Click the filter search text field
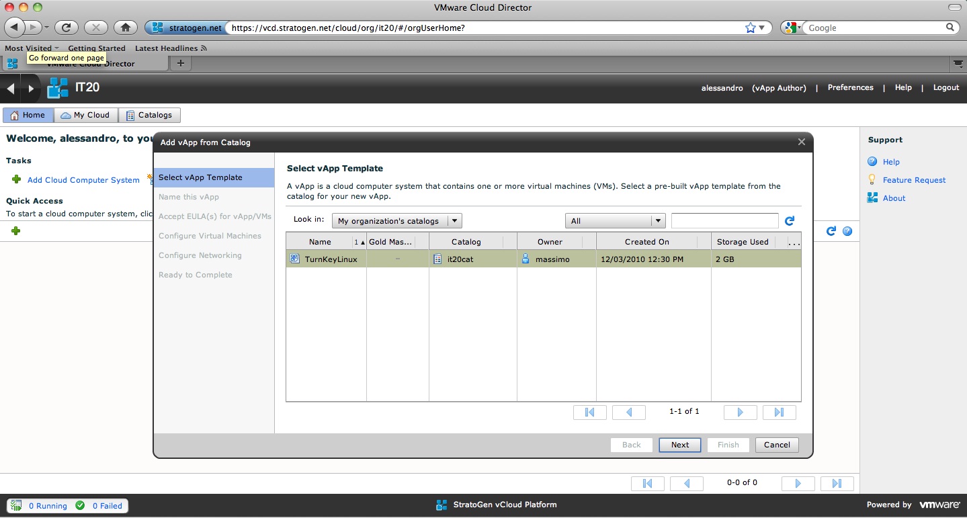This screenshot has height=518, width=967. coord(724,221)
